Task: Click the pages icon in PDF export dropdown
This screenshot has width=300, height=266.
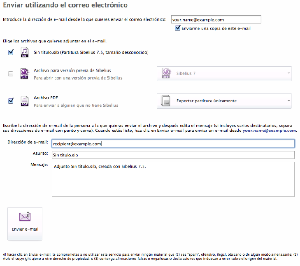Action: click(x=165, y=100)
